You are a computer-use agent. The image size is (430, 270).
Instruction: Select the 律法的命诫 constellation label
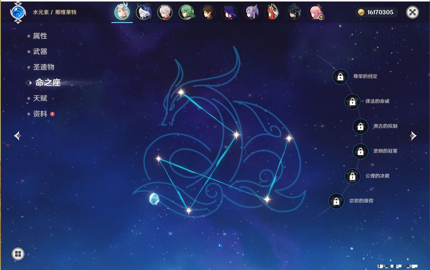point(377,101)
